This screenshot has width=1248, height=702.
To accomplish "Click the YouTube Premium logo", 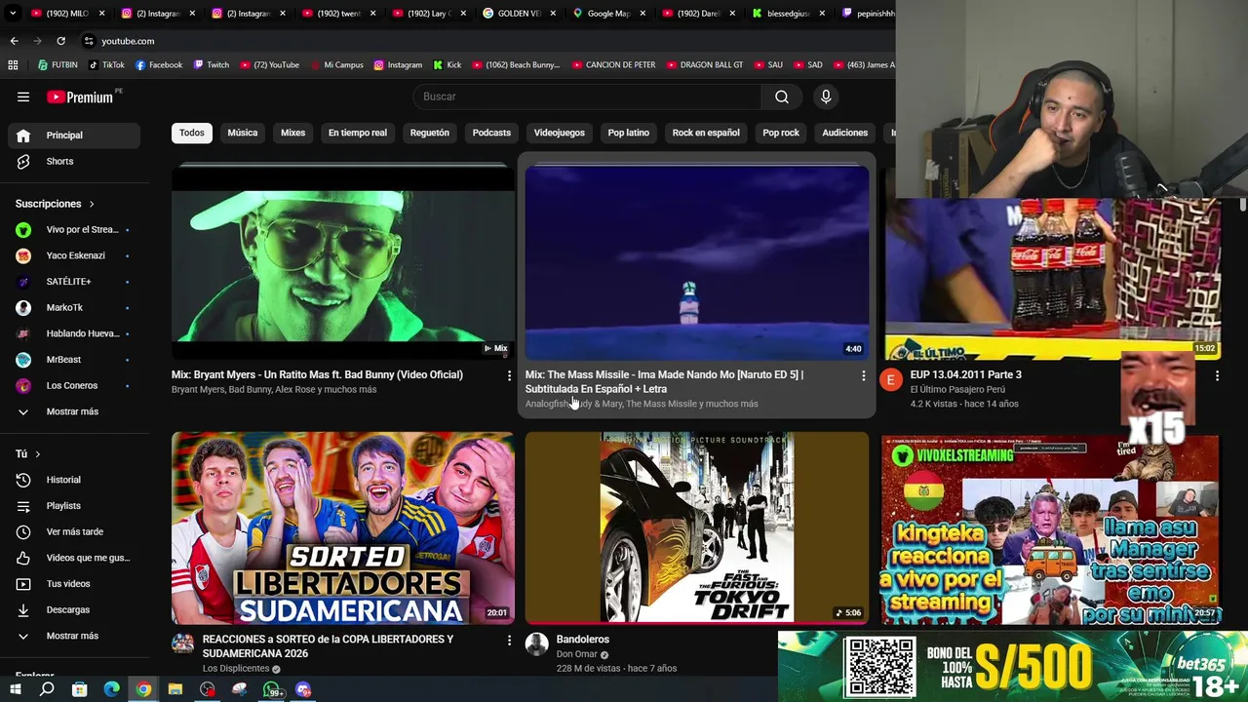I will click(x=80, y=97).
